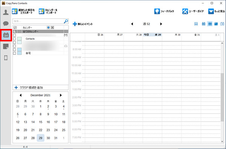Uncheck the 全てのカレンダー checkbox
The width and height of the screenshot is (226, 149).
point(15,31)
